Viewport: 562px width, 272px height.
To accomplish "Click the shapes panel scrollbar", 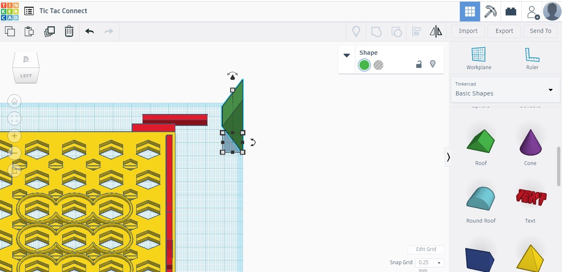I will point(559,166).
